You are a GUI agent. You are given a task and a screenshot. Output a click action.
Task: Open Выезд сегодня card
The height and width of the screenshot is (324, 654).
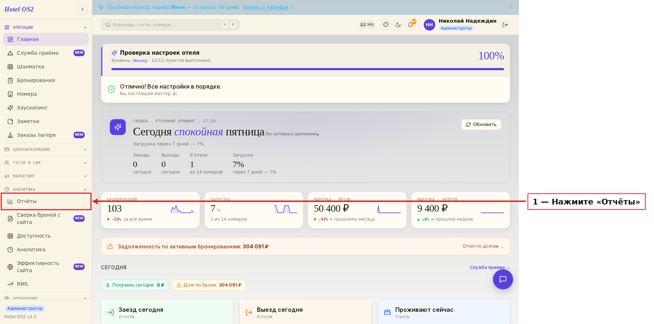tap(306, 312)
